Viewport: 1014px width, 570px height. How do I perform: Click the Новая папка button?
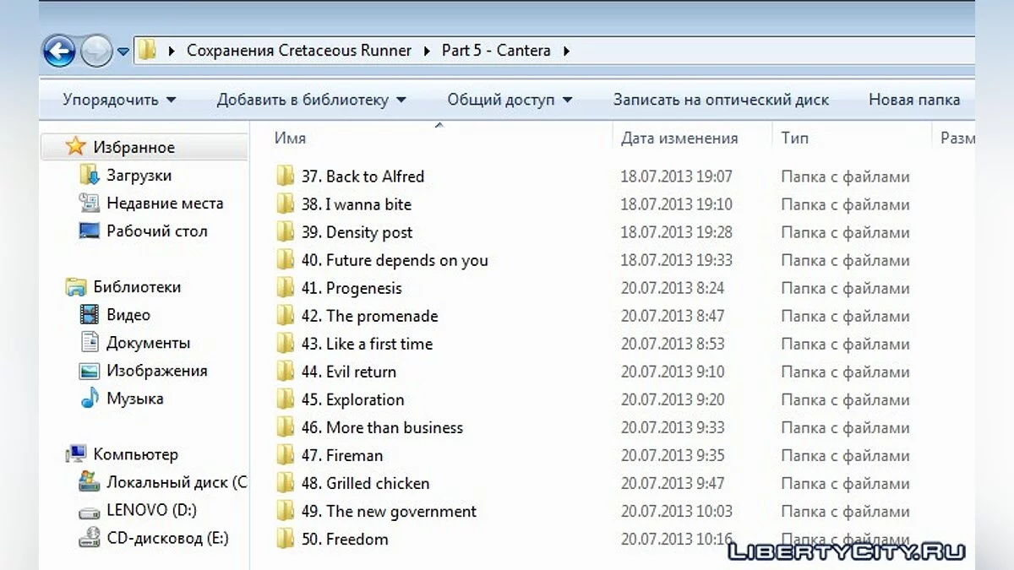(913, 100)
